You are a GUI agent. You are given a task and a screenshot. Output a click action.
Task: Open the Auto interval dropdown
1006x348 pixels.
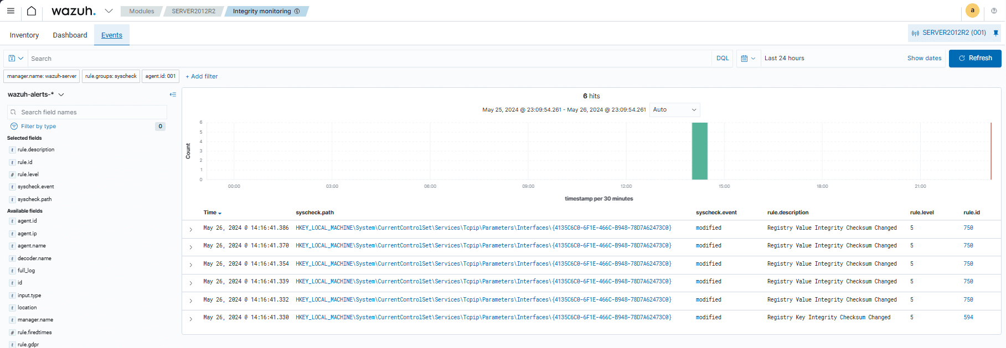pyautogui.click(x=674, y=110)
